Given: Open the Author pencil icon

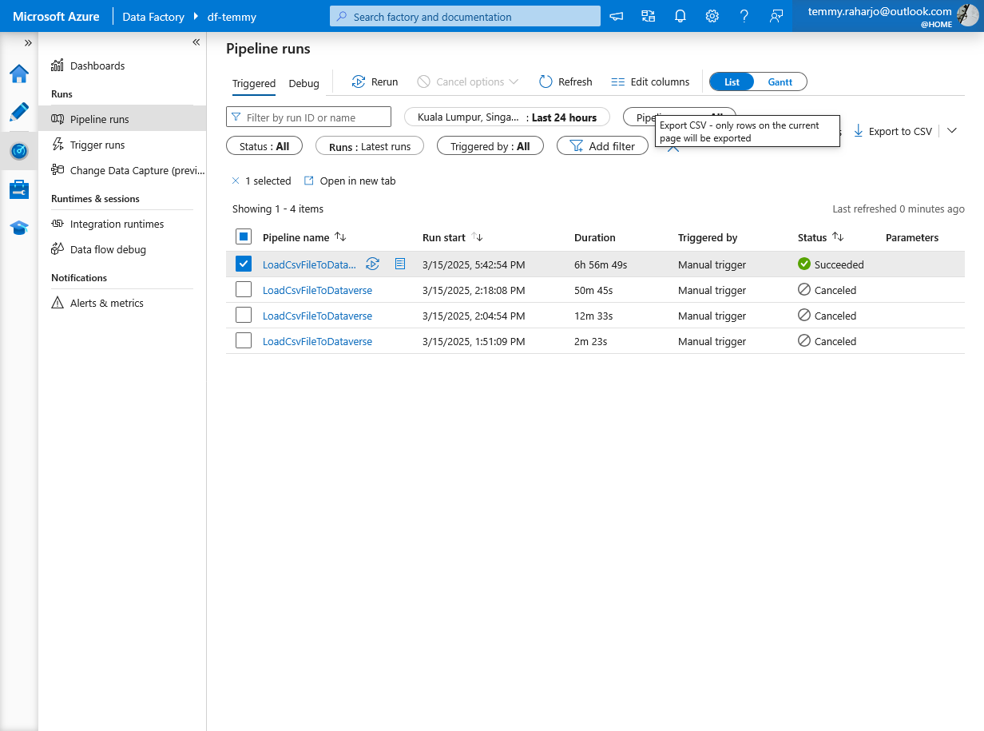Looking at the screenshot, I should click(19, 113).
